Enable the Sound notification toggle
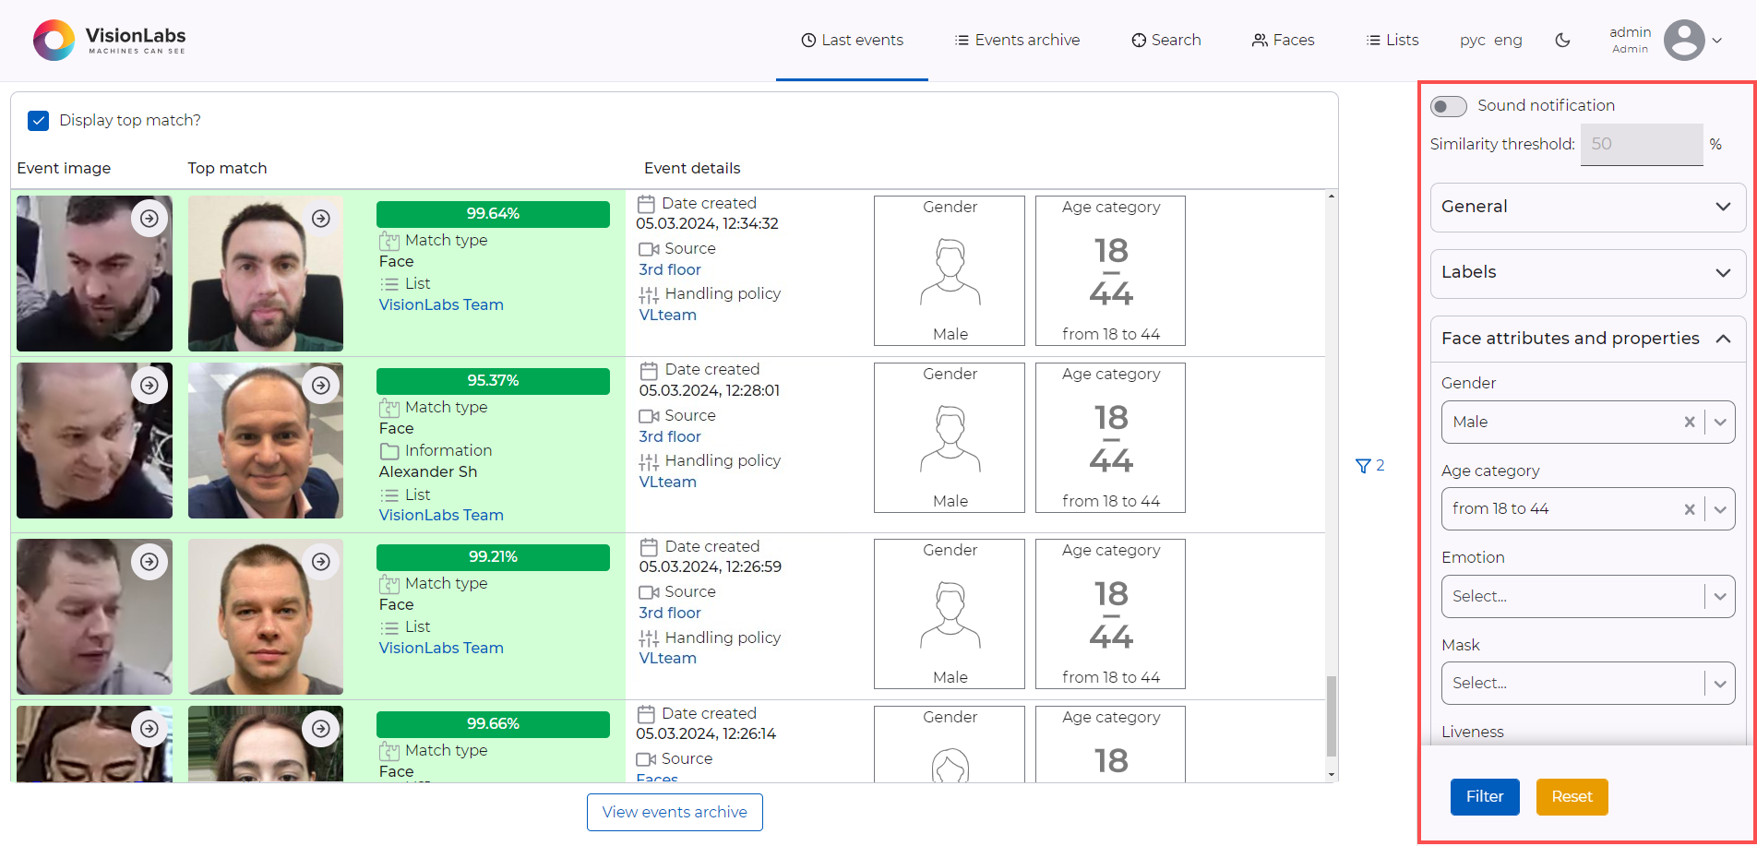The image size is (1757, 846). click(x=1448, y=106)
